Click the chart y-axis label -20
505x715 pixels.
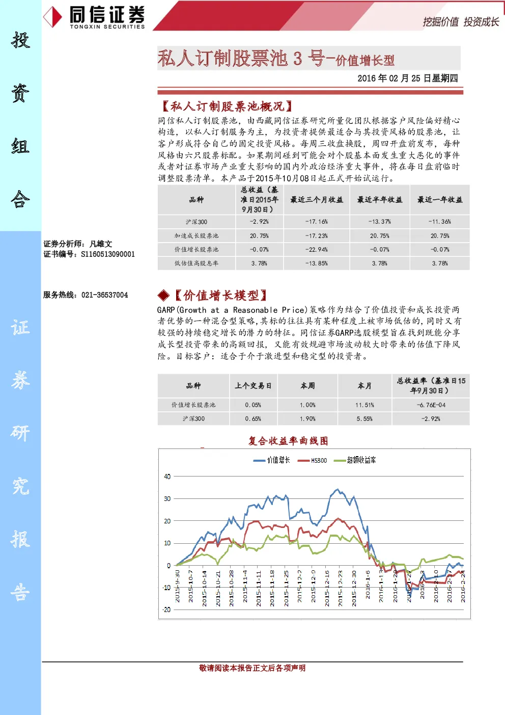(x=166, y=610)
